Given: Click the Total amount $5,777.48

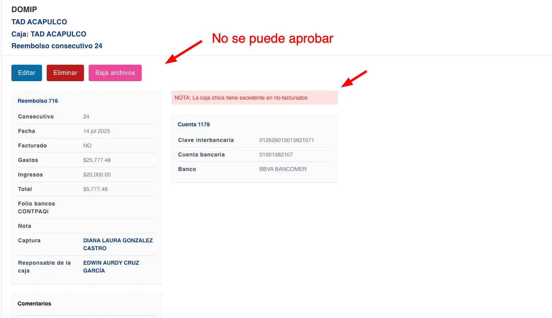Looking at the screenshot, I should (95, 189).
